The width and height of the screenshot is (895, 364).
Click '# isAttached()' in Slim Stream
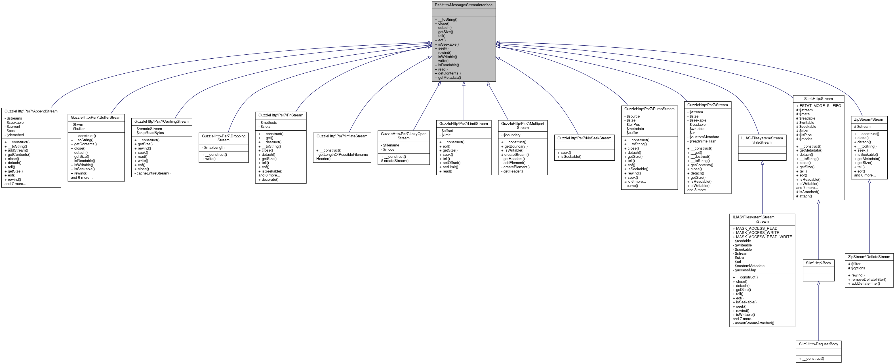click(x=807, y=192)
